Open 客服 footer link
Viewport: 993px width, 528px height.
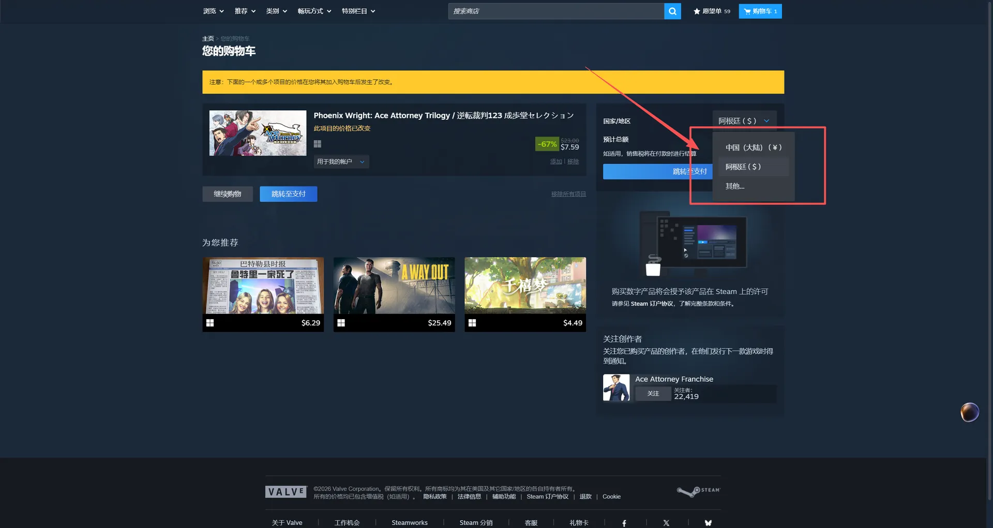[x=531, y=523]
